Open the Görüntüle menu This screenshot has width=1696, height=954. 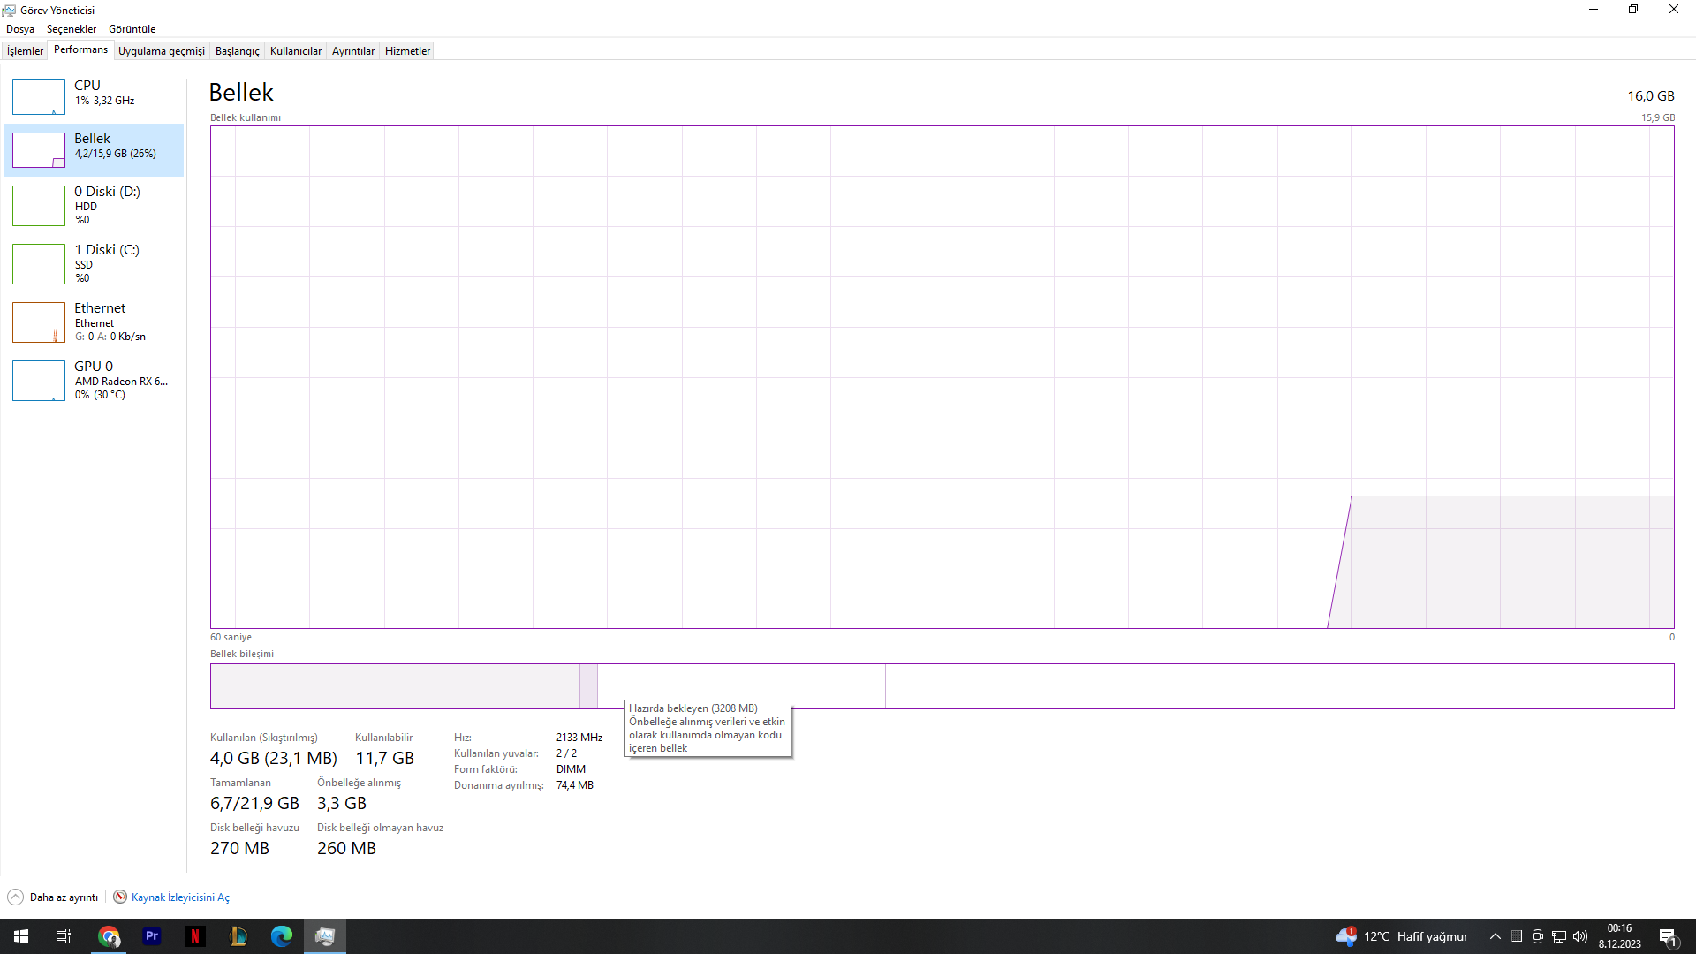(x=132, y=29)
